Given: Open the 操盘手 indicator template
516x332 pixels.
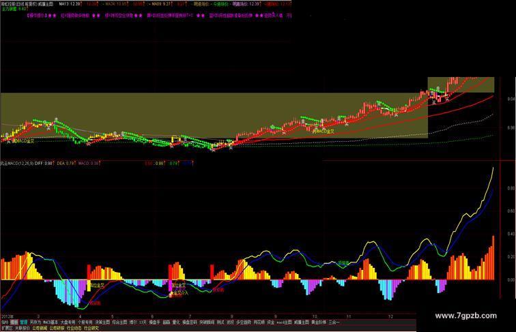Looking at the screenshot, I should pyautogui.click(x=155, y=322).
